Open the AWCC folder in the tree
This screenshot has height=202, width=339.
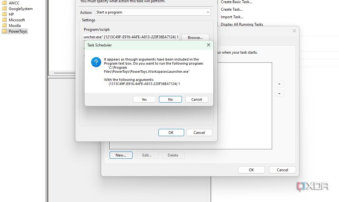(14, 3)
